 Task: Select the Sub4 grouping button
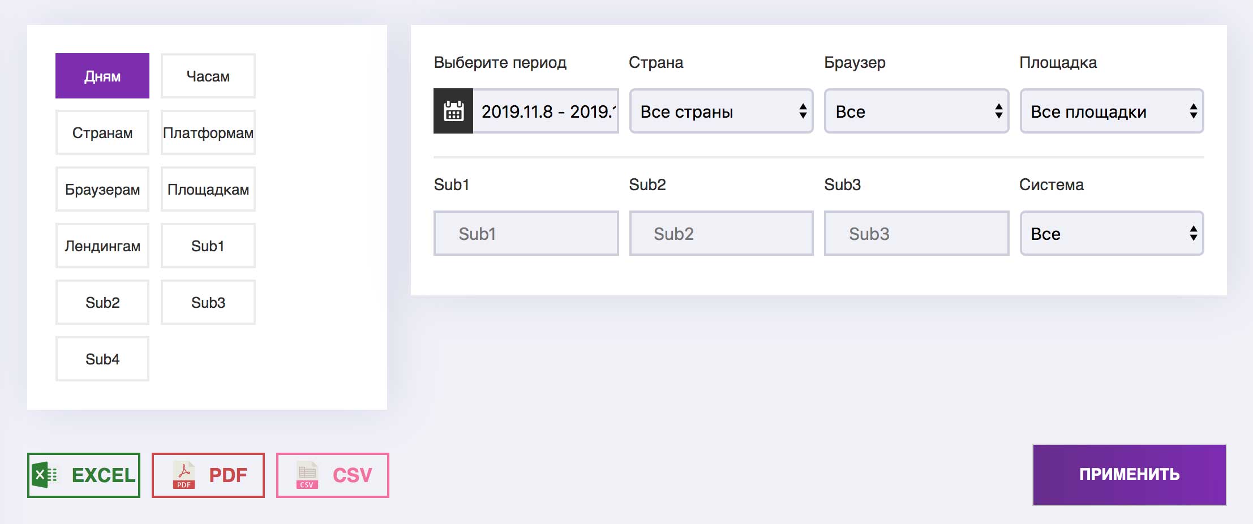(102, 359)
